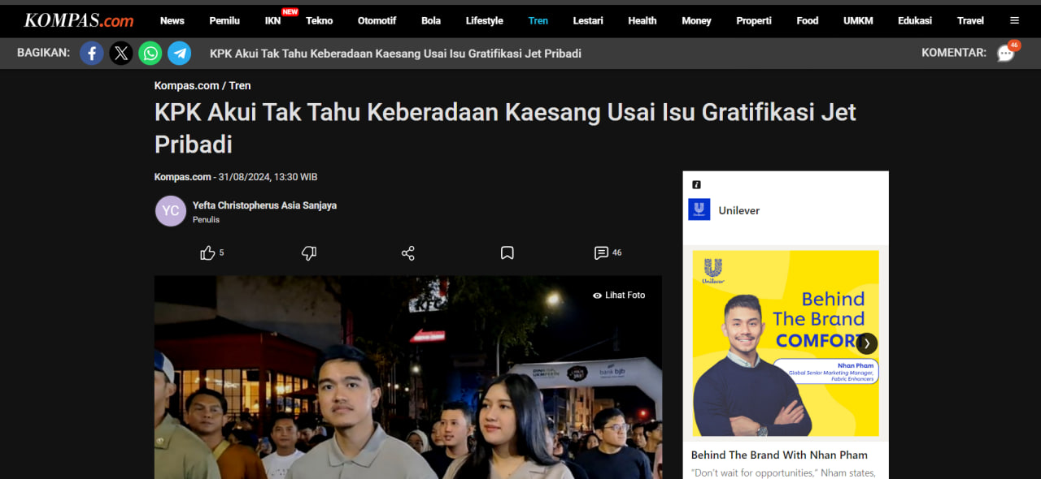Share article via Telegram
The height and width of the screenshot is (479, 1041).
(180, 54)
